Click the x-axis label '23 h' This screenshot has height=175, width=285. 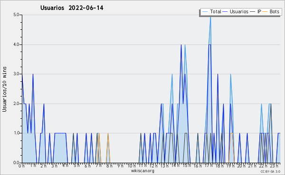click(x=274, y=166)
